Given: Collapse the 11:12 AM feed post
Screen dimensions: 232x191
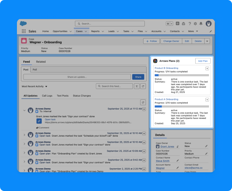Looking at the screenshot, I should tap(24, 110).
